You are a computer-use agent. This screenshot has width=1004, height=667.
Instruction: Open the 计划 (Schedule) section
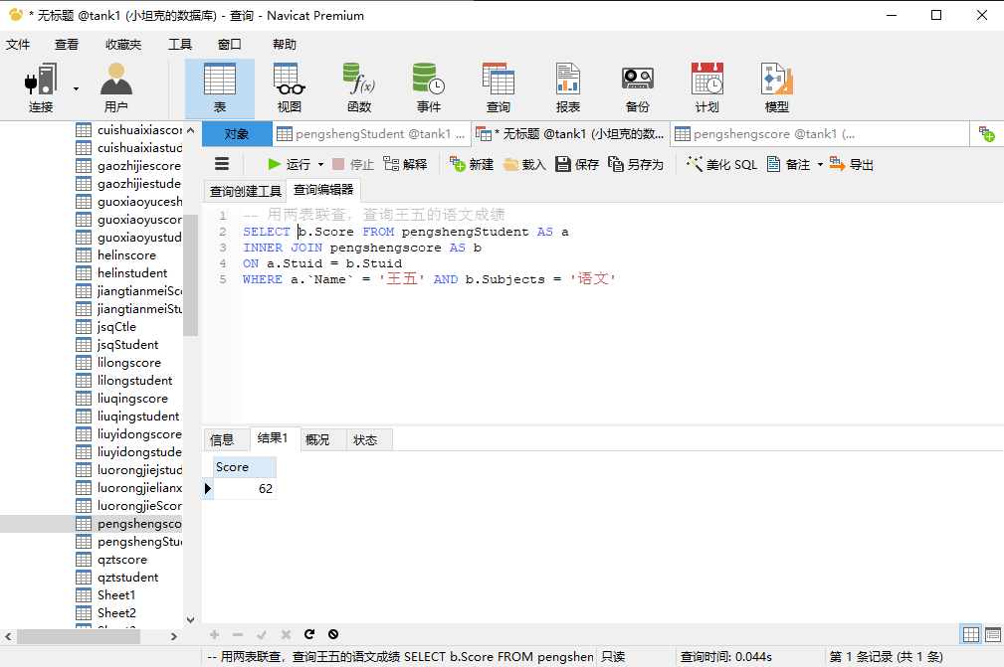tap(706, 88)
